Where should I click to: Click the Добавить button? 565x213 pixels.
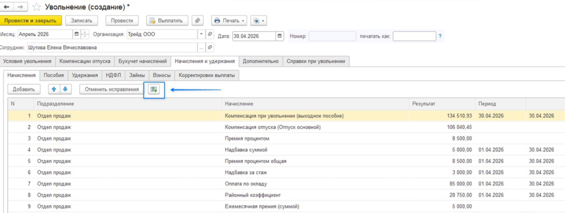(24, 89)
